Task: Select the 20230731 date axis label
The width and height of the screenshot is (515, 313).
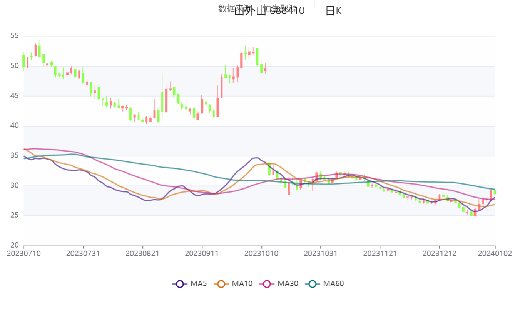Action: tap(83, 254)
